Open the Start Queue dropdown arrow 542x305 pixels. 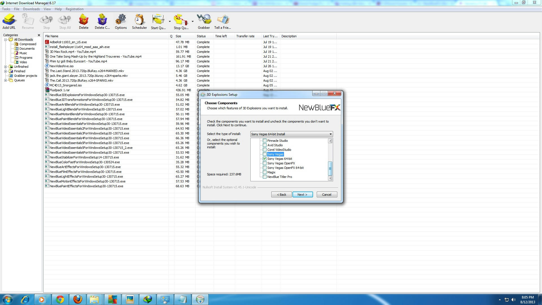coord(170,21)
